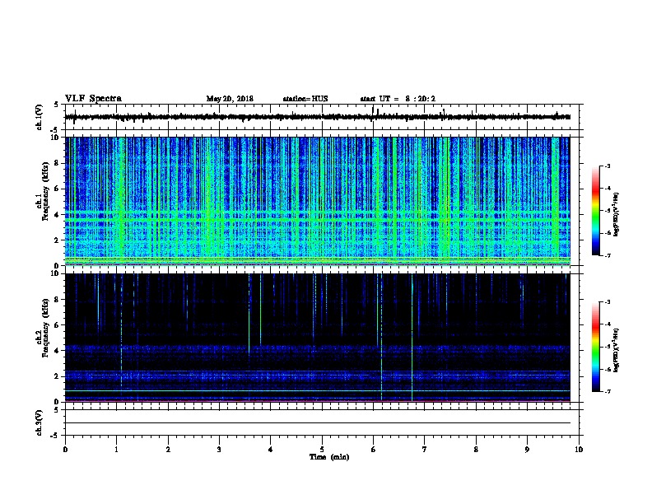The image size is (652, 504).
Task: Click the "ch.1(V)" waveform axis label
Action: tap(39, 117)
